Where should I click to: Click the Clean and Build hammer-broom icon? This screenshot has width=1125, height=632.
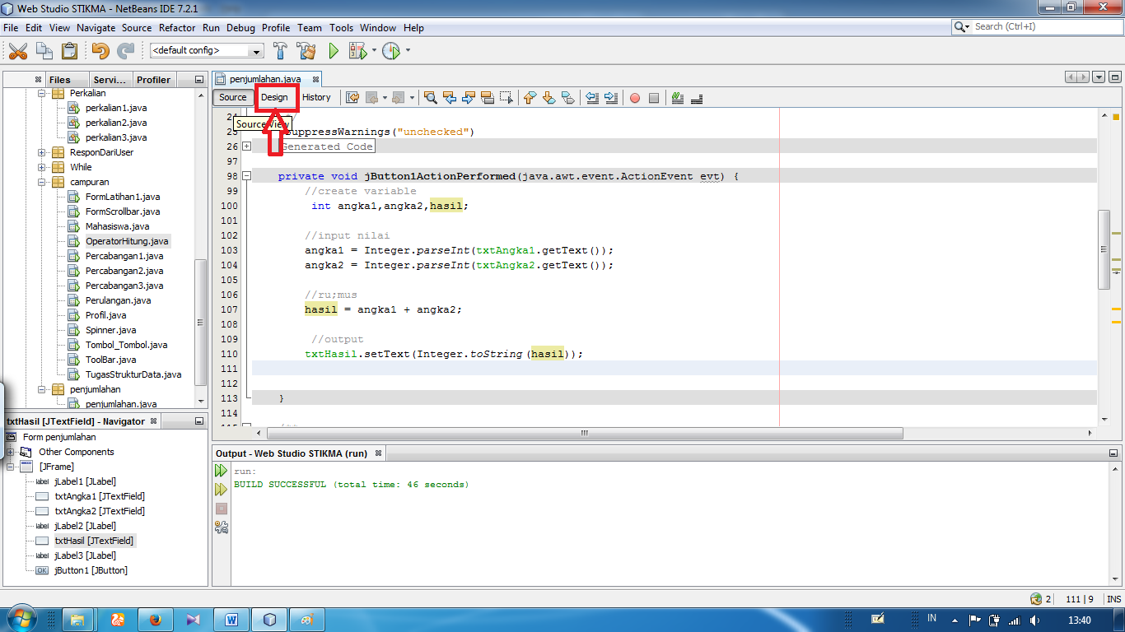[x=305, y=50]
